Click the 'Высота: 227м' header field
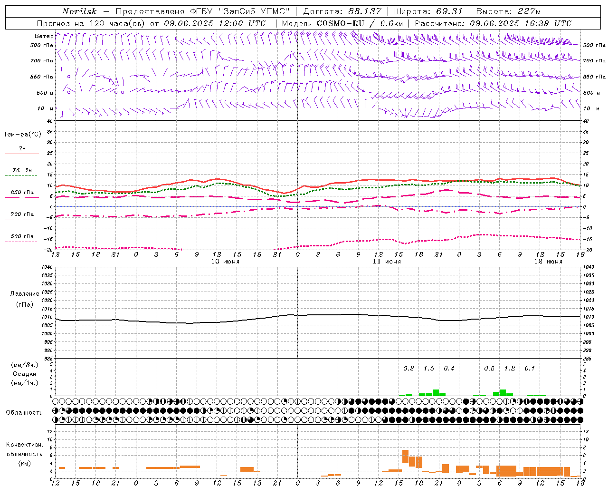The image size is (608, 487). pyautogui.click(x=508, y=11)
